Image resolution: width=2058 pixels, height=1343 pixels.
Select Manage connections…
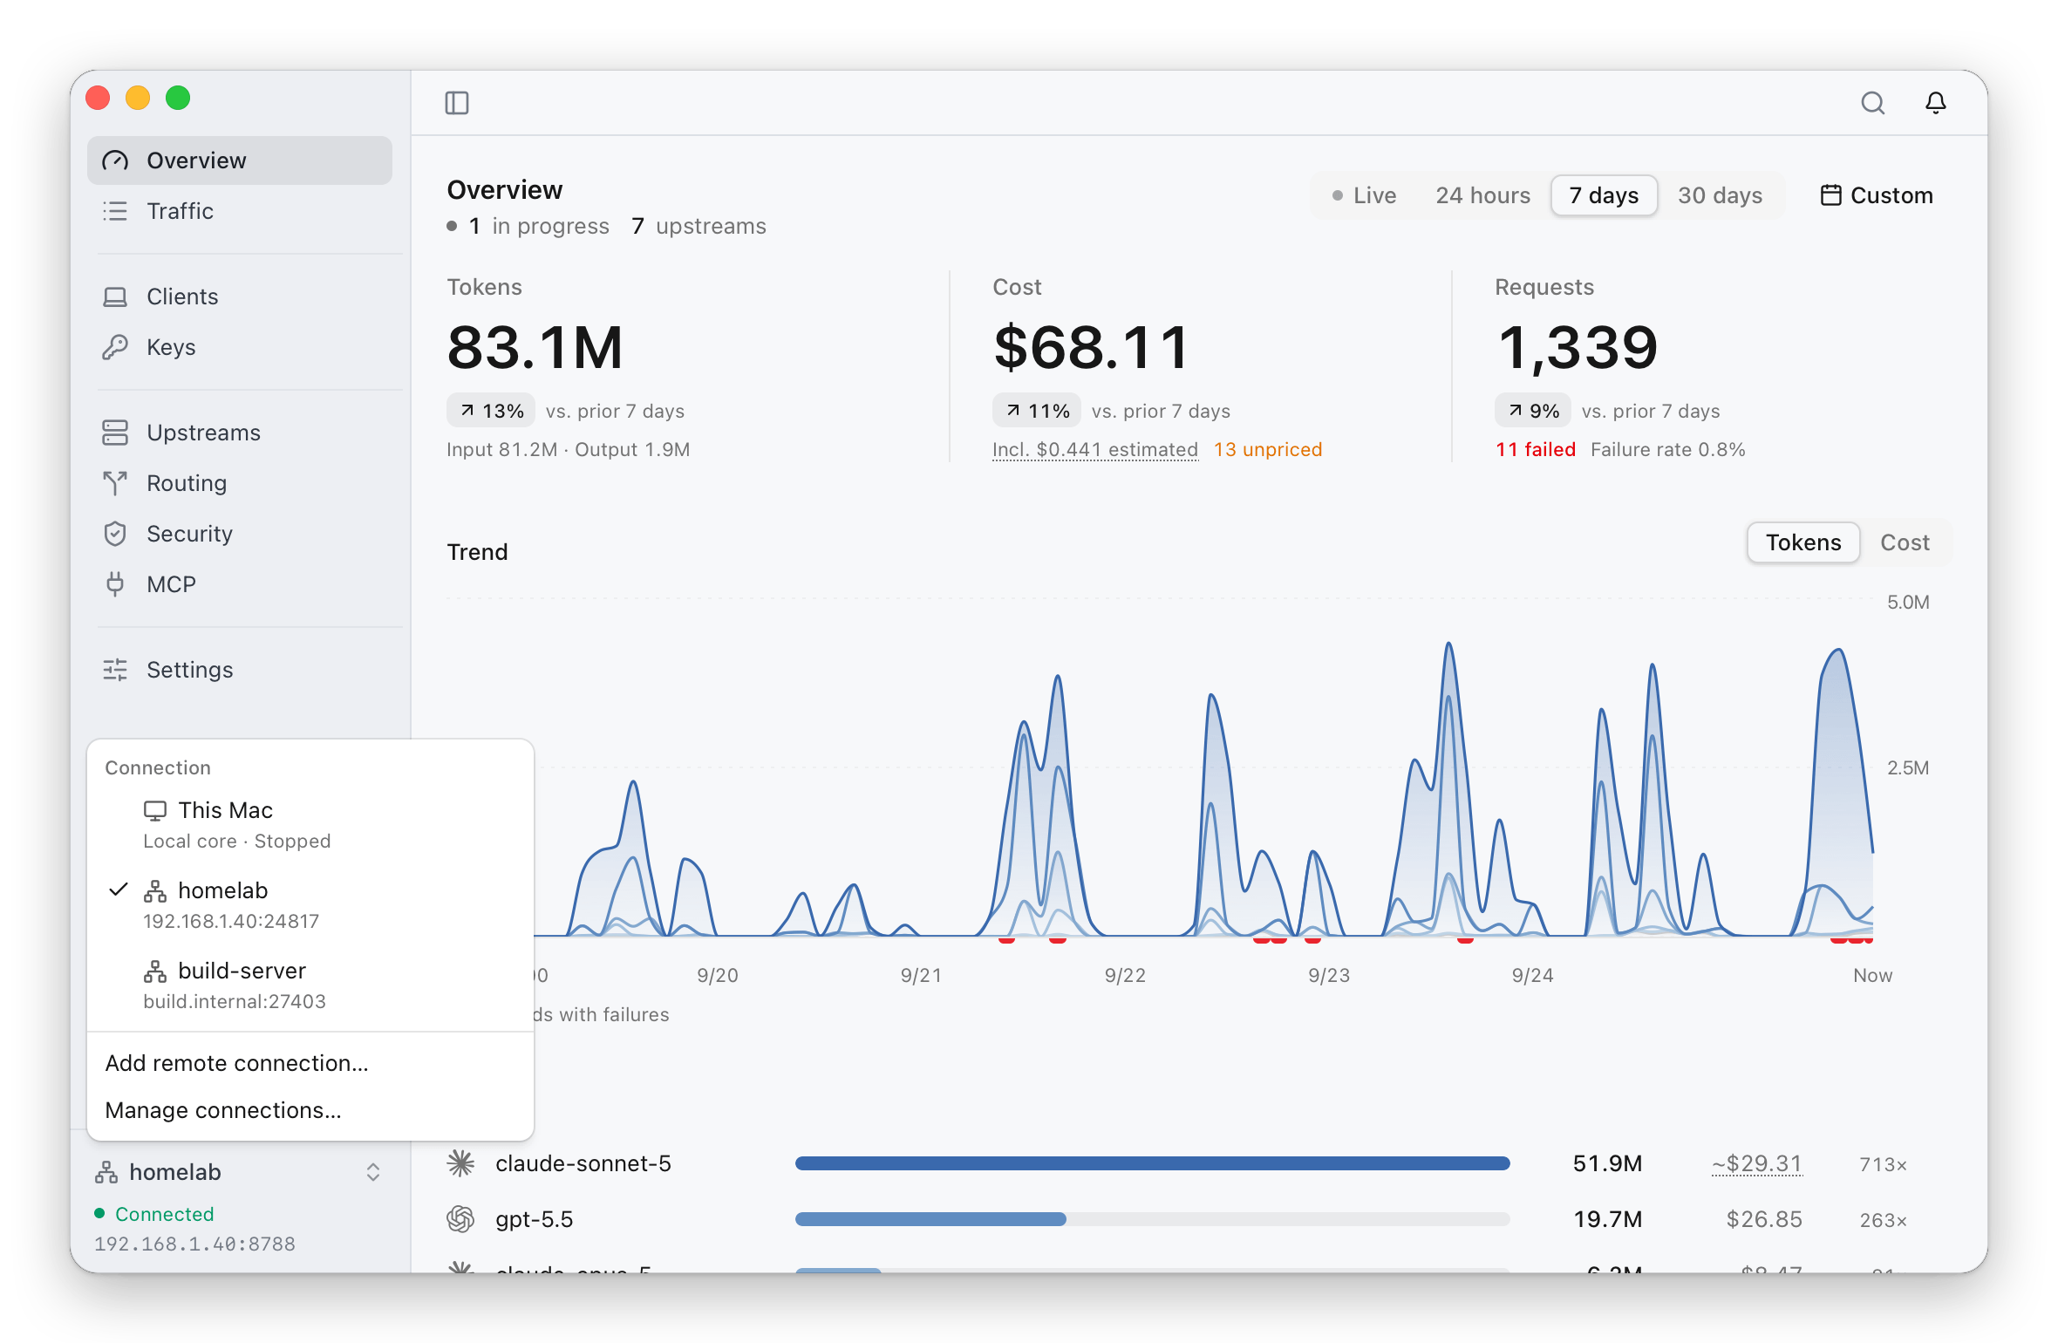click(x=310, y=1110)
